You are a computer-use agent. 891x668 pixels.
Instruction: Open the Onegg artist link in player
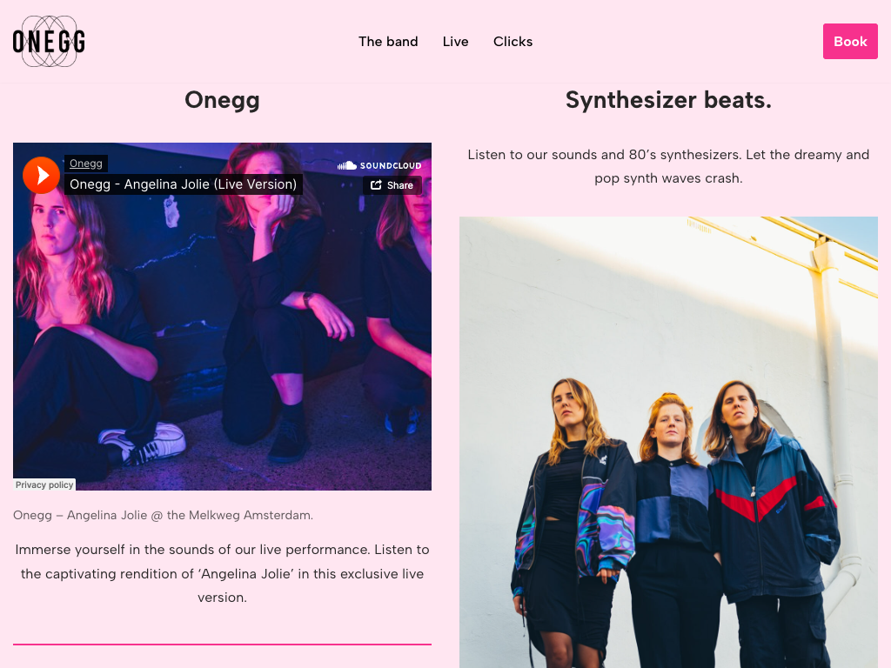click(86, 164)
